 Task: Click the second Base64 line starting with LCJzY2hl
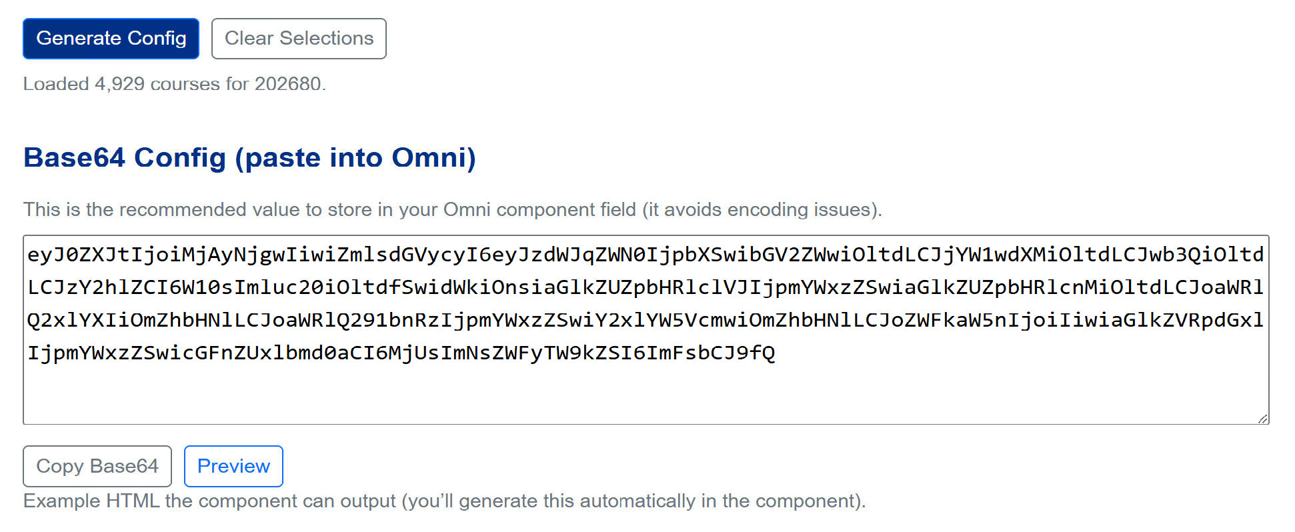point(645,287)
